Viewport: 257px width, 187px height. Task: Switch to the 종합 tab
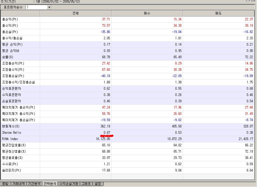tap(5, 184)
